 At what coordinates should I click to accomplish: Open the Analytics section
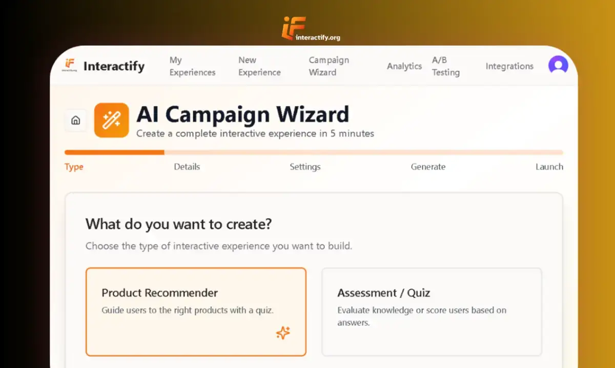(404, 66)
